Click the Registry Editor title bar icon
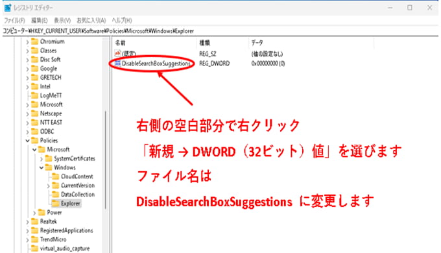The width and height of the screenshot is (441, 253). (x=8, y=8)
